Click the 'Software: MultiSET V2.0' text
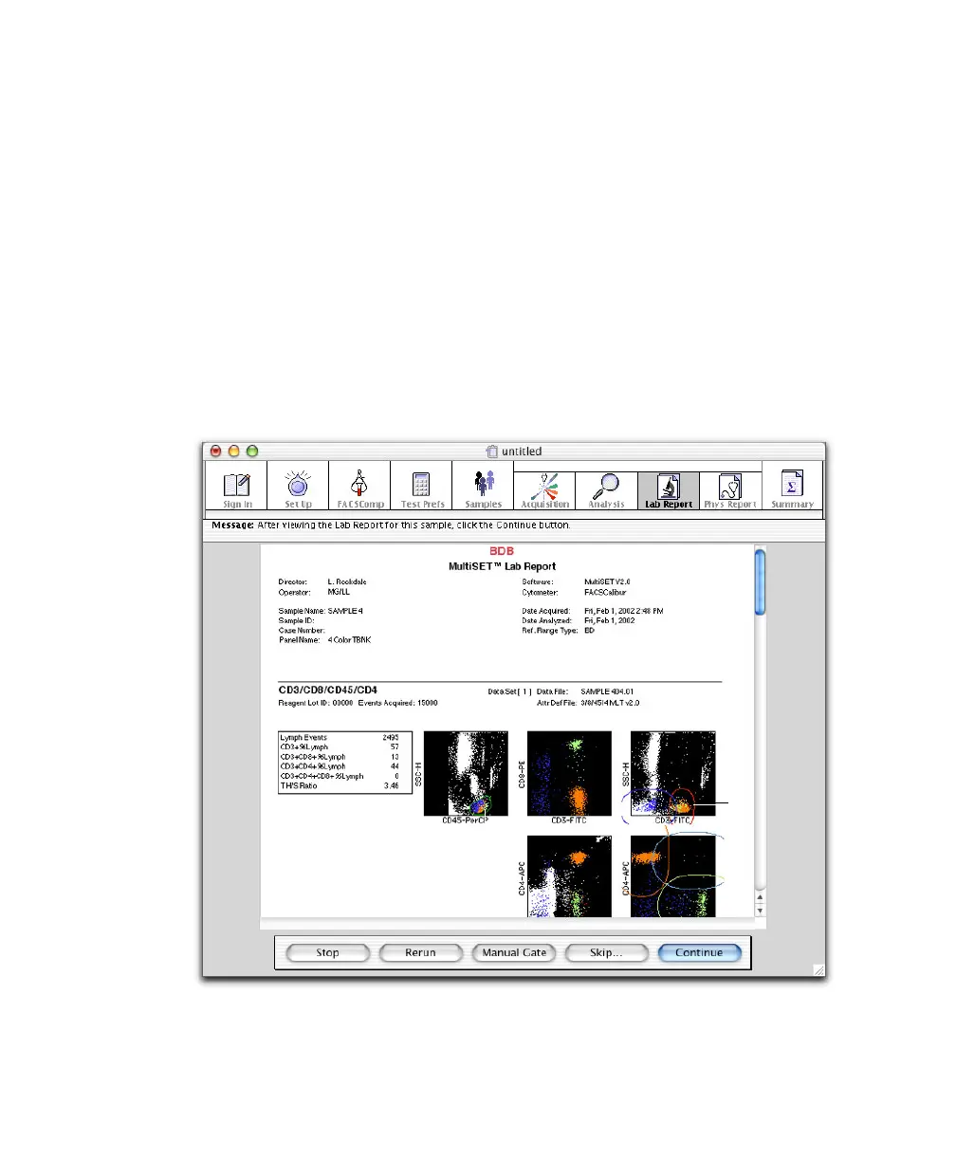 [576, 581]
